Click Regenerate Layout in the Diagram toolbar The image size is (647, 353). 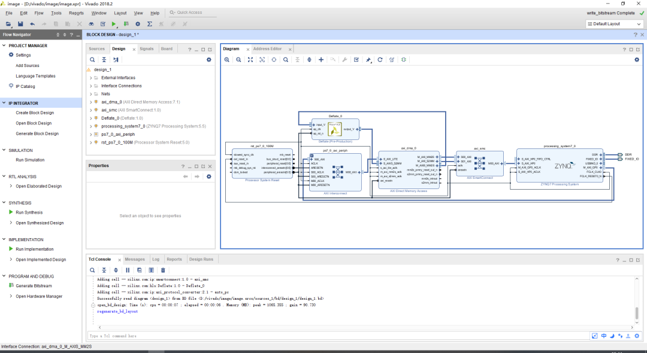pyautogui.click(x=380, y=60)
